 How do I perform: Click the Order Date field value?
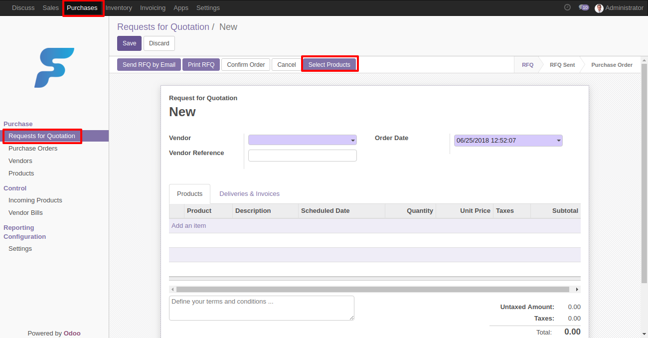tap(508, 141)
